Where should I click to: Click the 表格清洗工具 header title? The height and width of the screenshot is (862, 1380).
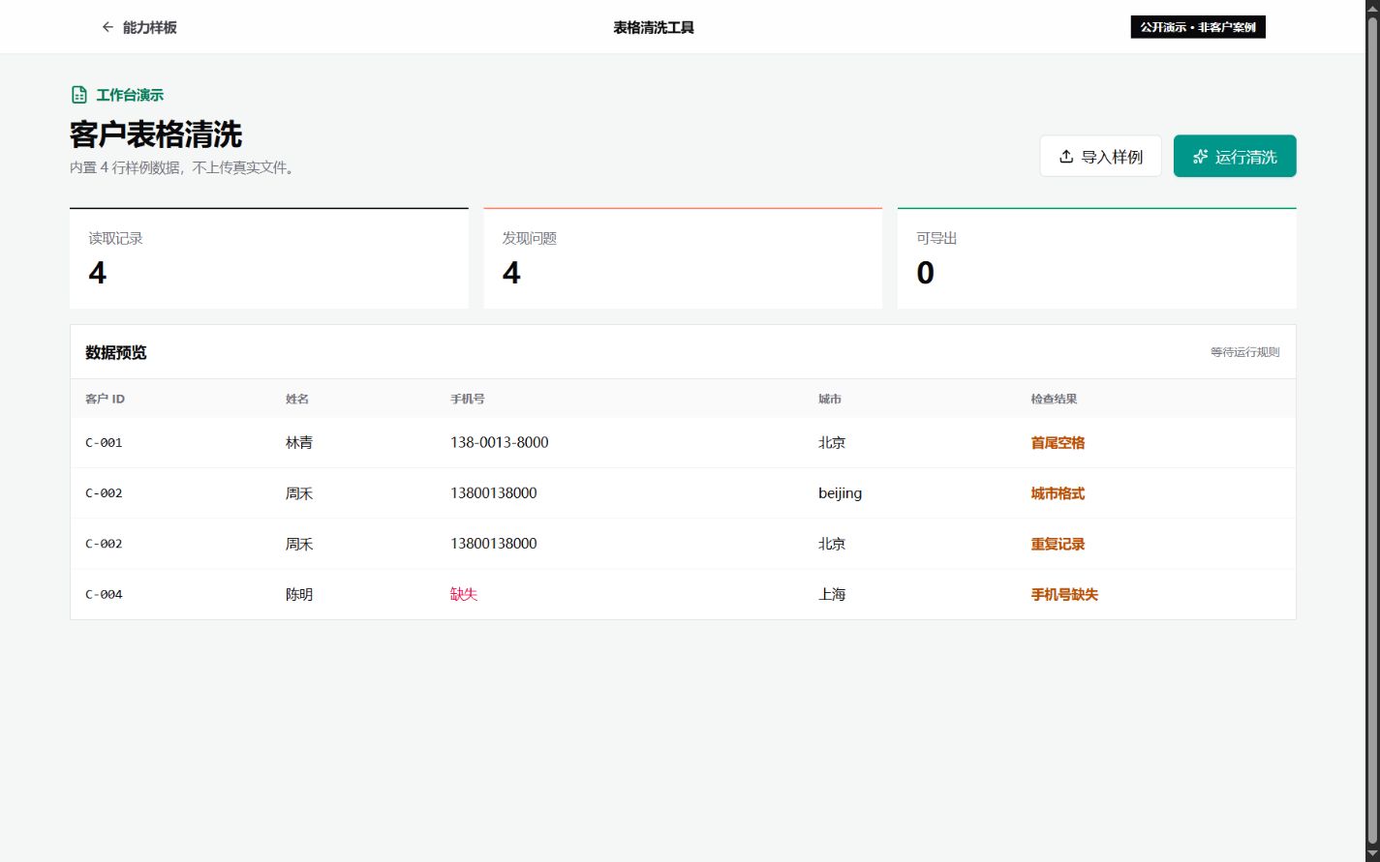(x=654, y=27)
